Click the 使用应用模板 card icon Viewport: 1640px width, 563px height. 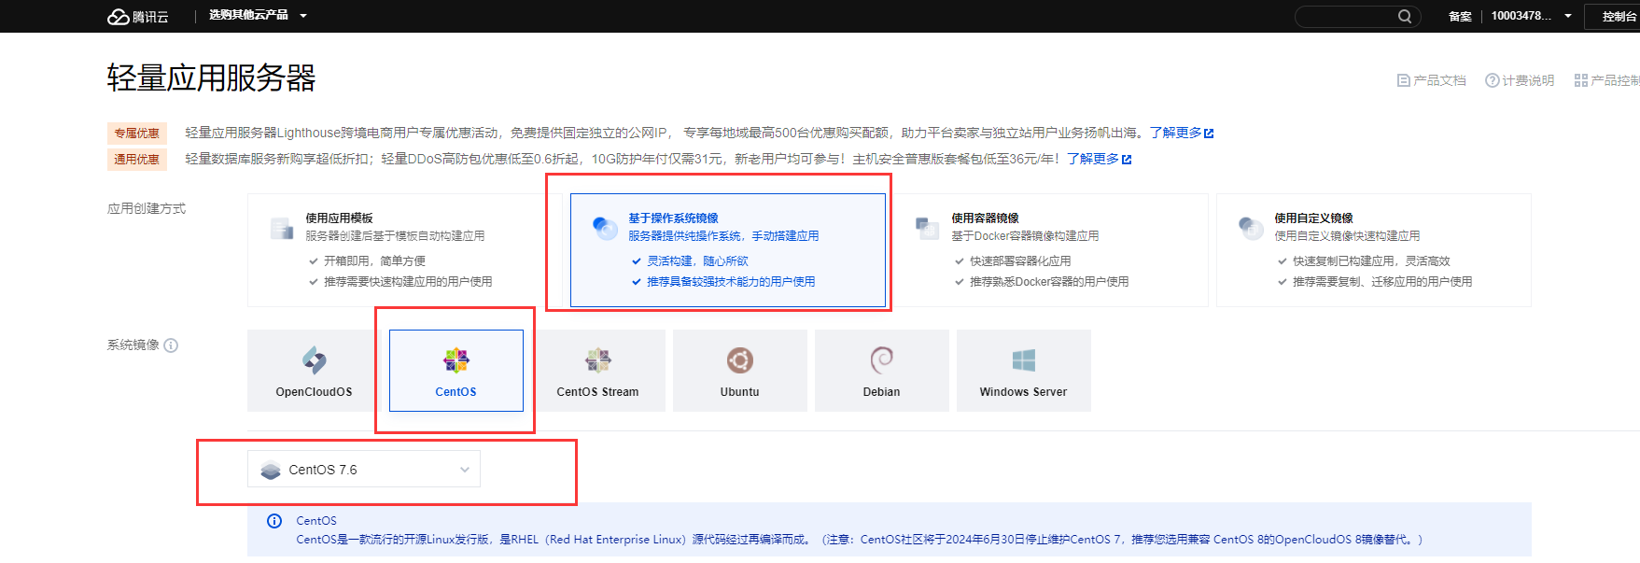click(282, 228)
